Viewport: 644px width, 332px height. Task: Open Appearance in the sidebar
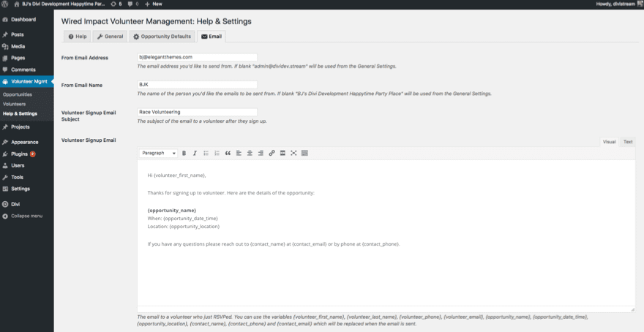[x=26, y=142]
